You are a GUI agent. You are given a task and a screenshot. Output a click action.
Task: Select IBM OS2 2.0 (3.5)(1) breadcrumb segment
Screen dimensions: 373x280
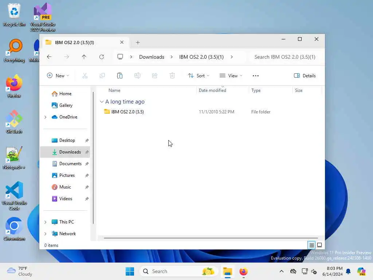(x=201, y=57)
